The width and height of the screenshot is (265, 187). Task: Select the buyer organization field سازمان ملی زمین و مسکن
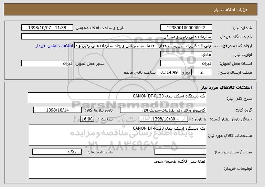point(117,37)
